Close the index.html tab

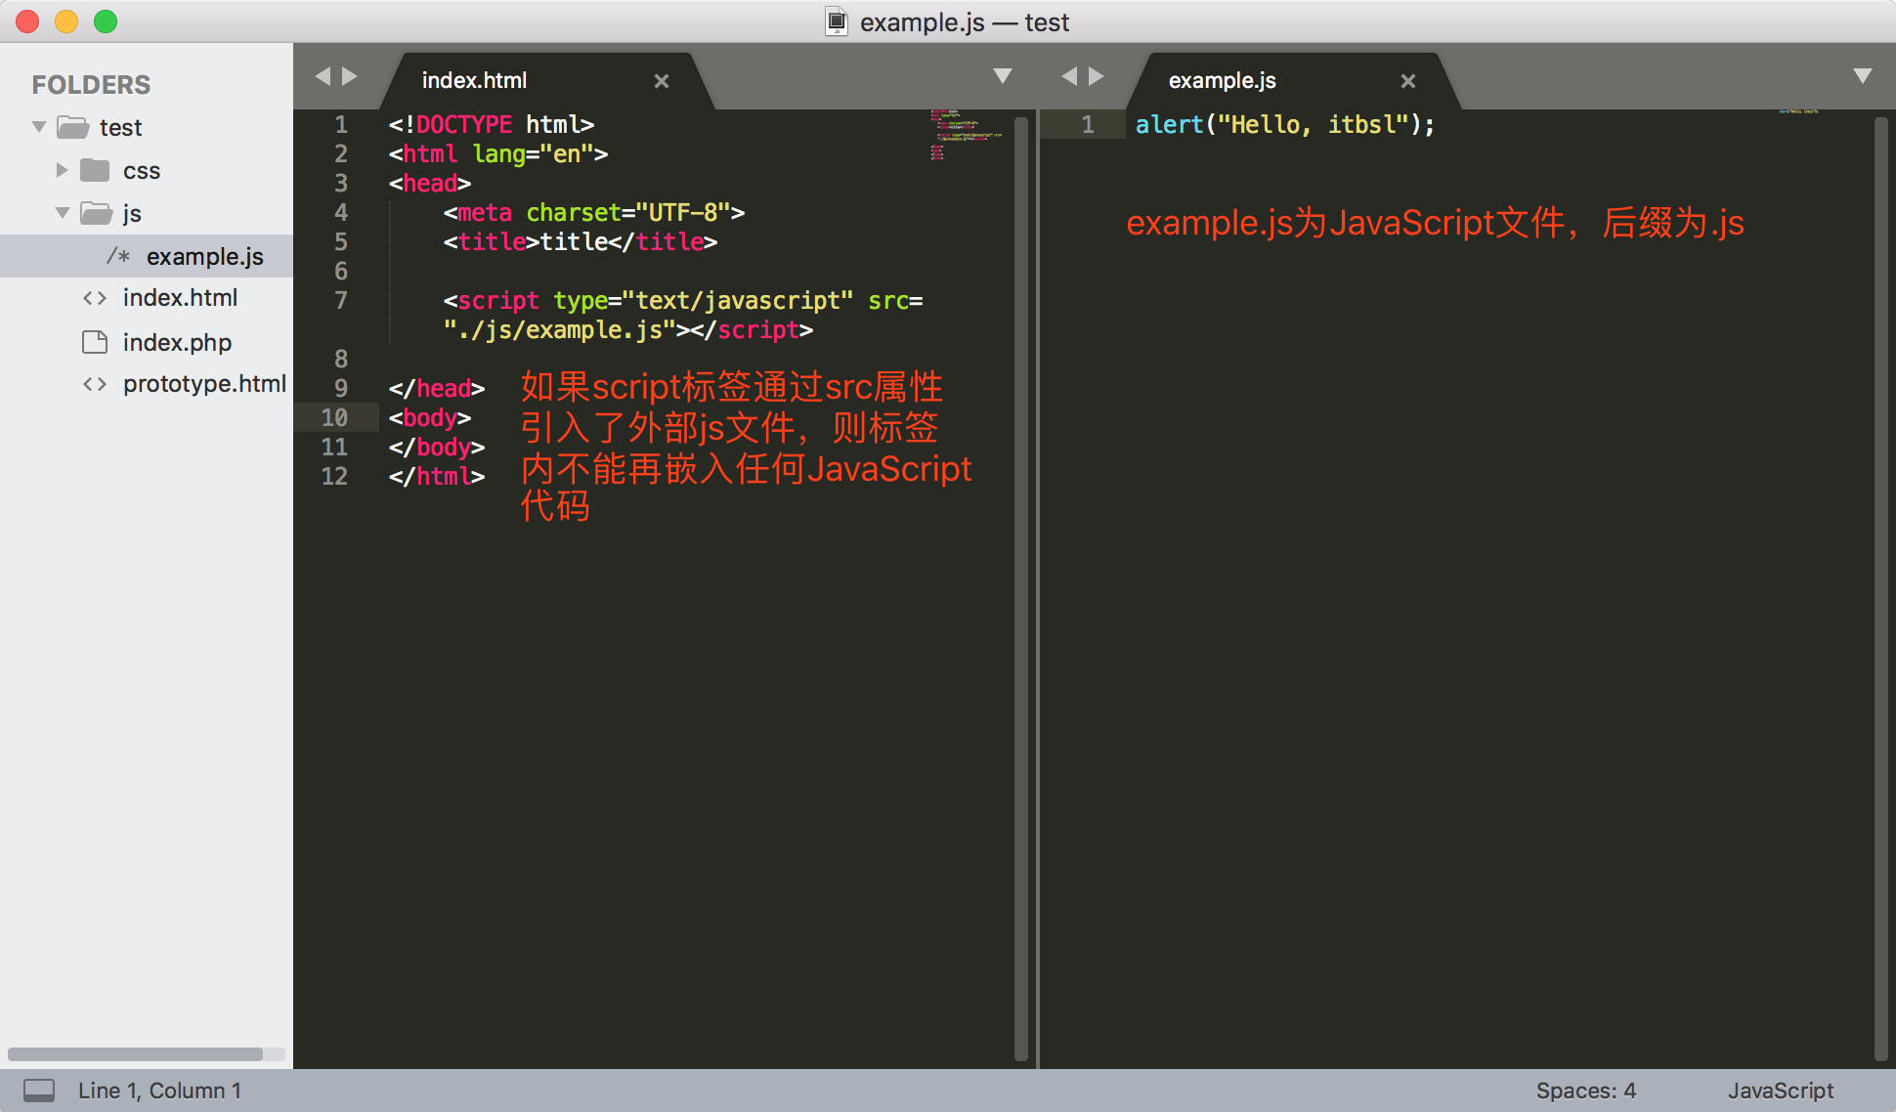(x=662, y=81)
